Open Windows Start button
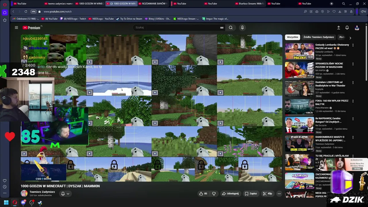This screenshot has height=207, width=368. point(6,202)
